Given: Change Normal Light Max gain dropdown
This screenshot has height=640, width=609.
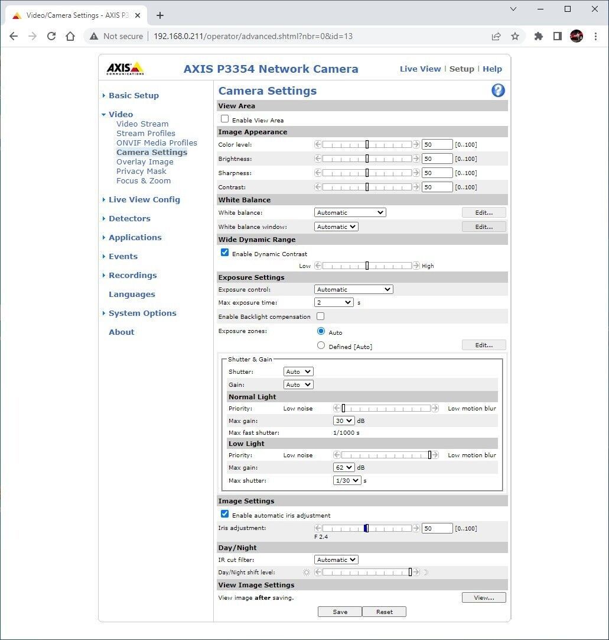Looking at the screenshot, I should pos(344,421).
